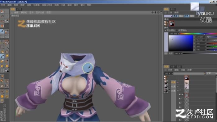This screenshot has height=122, width=217.
Task: Click the tall current color swatch
Action: (x=166, y=42)
